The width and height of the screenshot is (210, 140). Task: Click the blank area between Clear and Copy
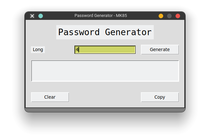coord(105,97)
